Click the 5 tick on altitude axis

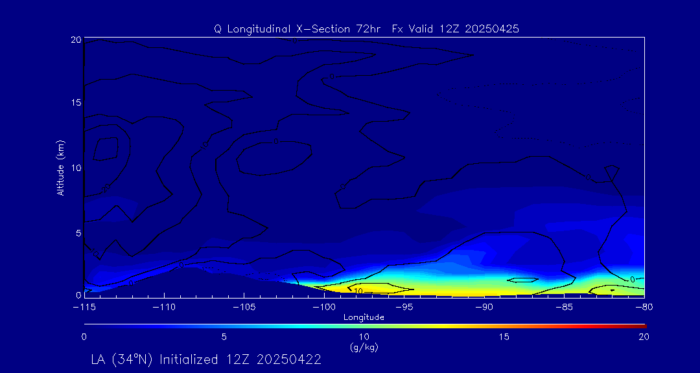pyautogui.click(x=78, y=233)
